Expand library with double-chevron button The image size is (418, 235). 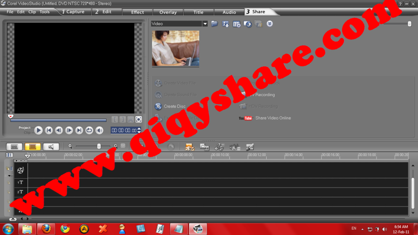[x=270, y=24]
